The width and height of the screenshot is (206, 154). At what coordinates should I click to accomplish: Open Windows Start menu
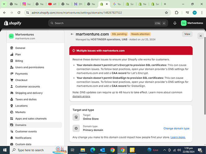[x=5, y=150]
